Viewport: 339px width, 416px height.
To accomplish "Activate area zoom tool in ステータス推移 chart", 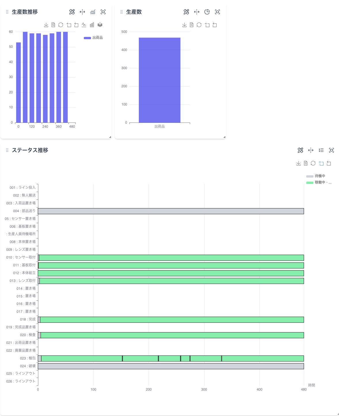I will (321, 163).
